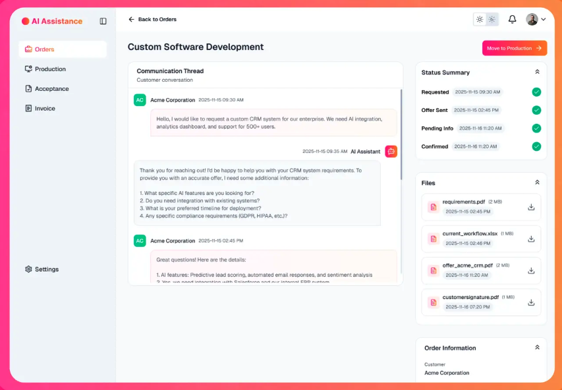This screenshot has height=390, width=562.
Task: Download offer_acme_crm.pdf file
Action: [531, 270]
